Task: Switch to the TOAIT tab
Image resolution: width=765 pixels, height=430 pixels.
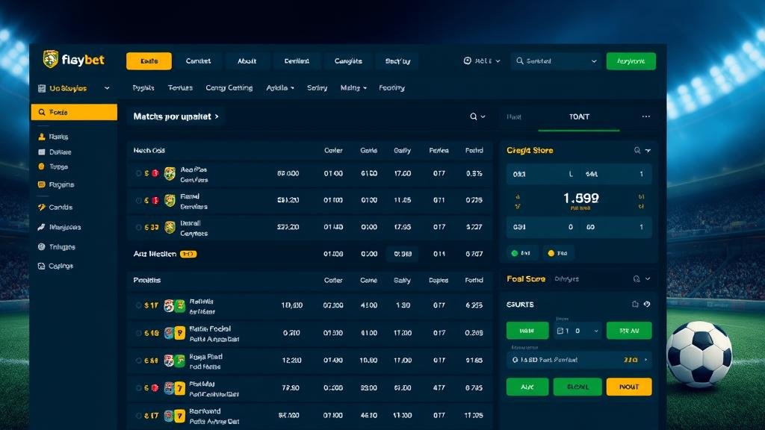Action: tap(579, 116)
